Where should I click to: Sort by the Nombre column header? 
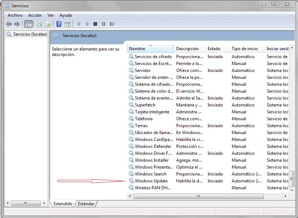coord(150,49)
